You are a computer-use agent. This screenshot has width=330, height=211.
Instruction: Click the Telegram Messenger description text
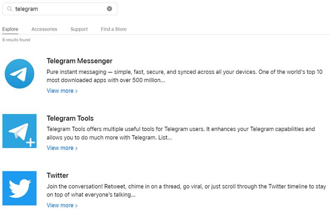184,76
